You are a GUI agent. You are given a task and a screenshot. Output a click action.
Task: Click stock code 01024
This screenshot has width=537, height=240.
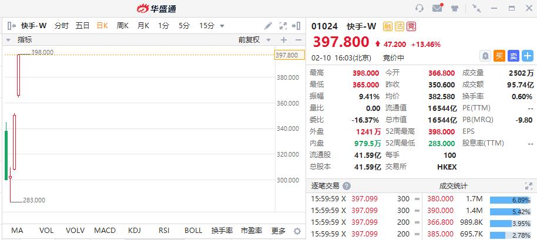point(324,26)
